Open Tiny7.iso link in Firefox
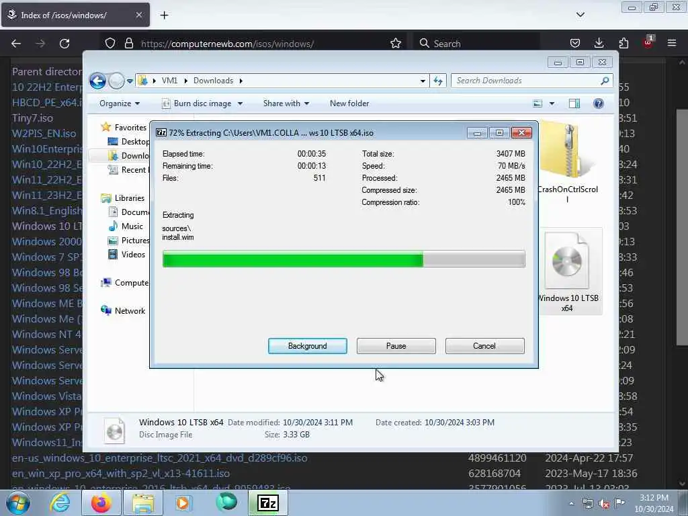 (32, 118)
